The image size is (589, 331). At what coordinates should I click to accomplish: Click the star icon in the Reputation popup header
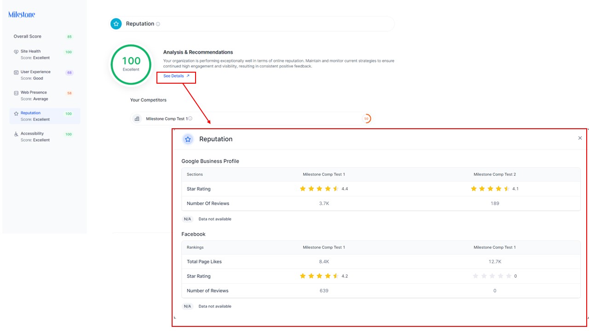coord(188,139)
